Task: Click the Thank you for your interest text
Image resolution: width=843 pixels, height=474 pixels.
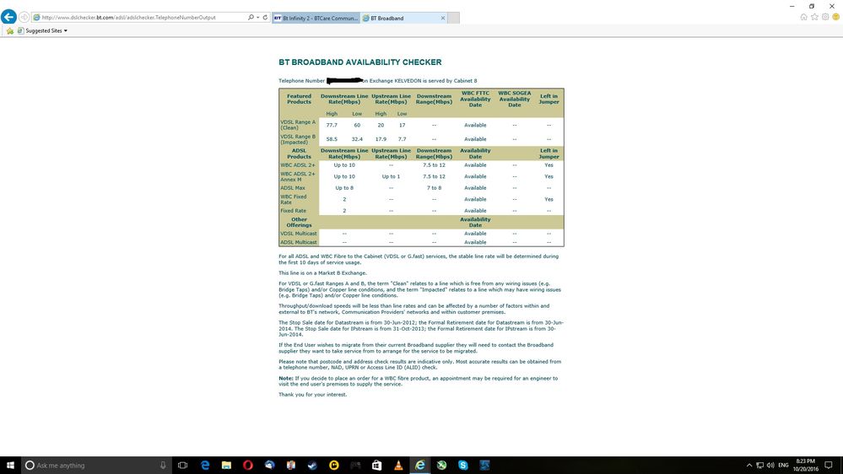Action: click(313, 395)
